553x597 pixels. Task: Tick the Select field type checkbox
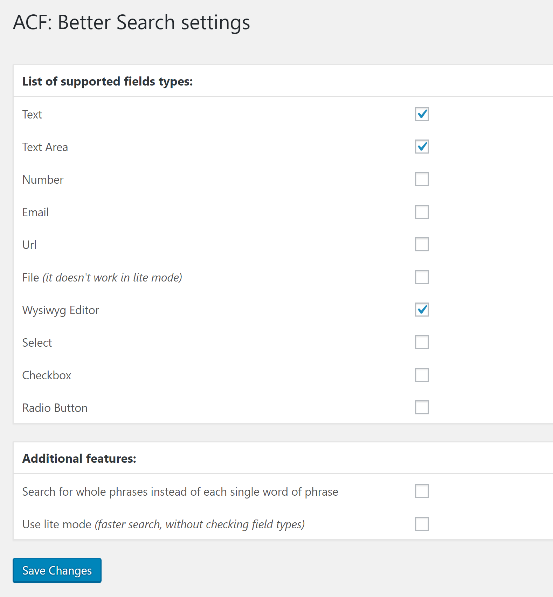click(422, 342)
